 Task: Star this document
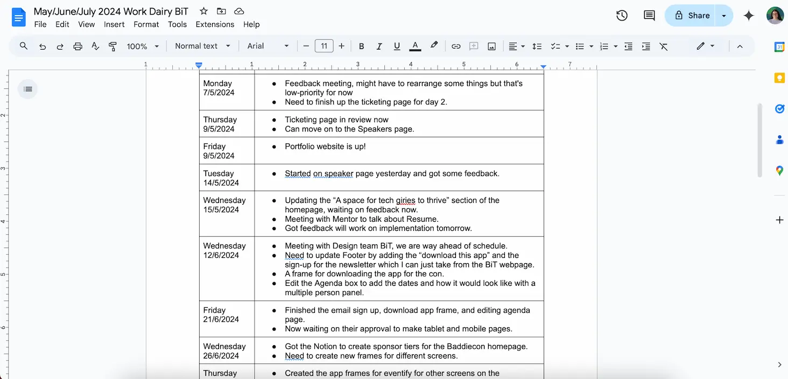203,11
